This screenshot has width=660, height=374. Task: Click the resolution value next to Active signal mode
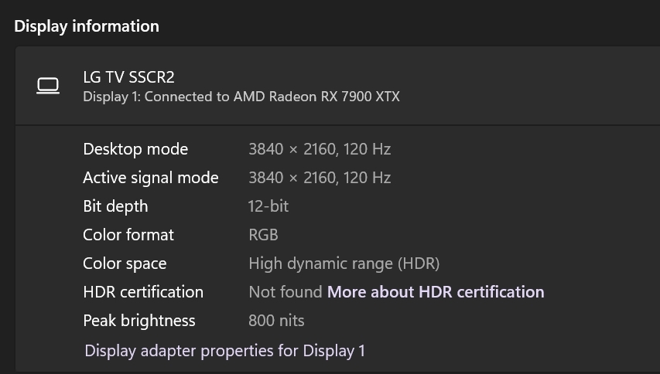(x=320, y=178)
